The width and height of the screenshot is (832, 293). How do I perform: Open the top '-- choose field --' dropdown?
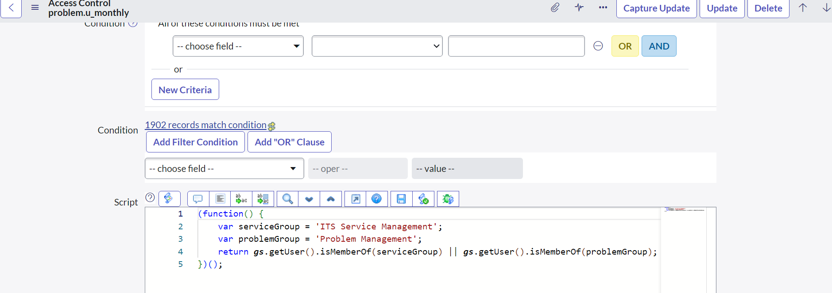[238, 46]
